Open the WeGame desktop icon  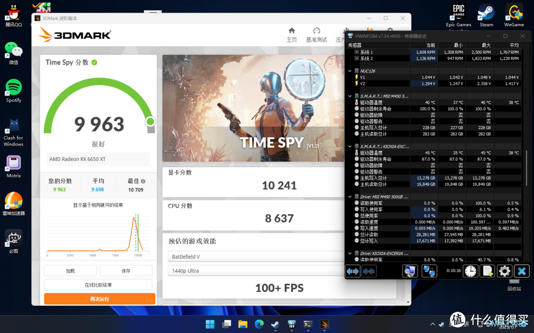[514, 15]
